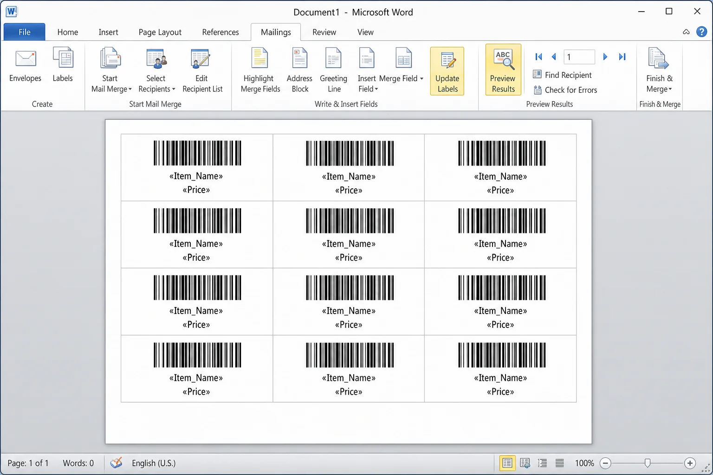Viewport: 713px width, 475px height.
Task: Switch to the Review tab
Action: click(324, 32)
